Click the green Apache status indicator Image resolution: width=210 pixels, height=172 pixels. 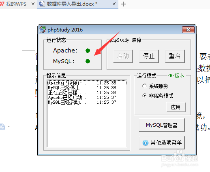pyautogui.click(x=88, y=50)
